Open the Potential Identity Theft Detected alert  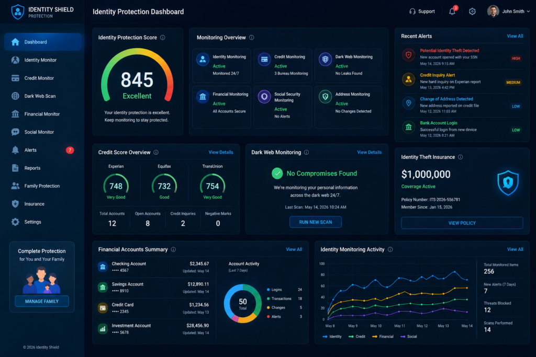pos(462,56)
